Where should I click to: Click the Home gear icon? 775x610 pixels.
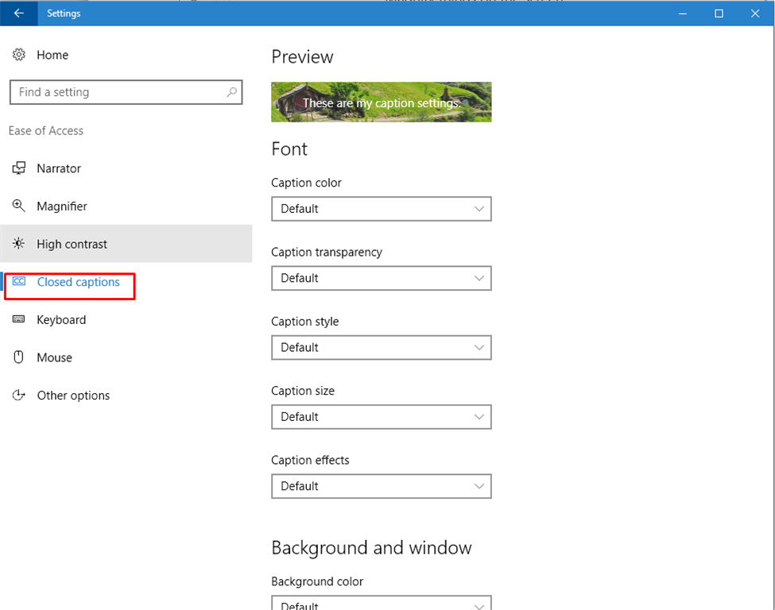19,54
